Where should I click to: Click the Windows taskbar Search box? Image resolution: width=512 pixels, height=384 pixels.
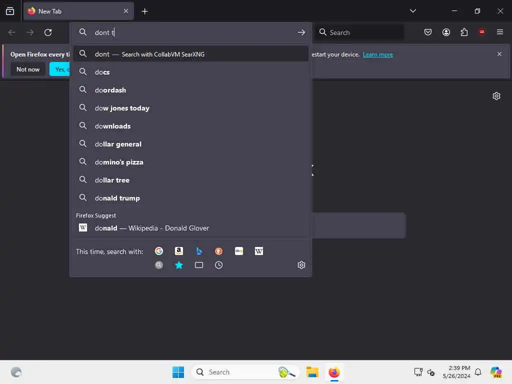tap(245, 372)
